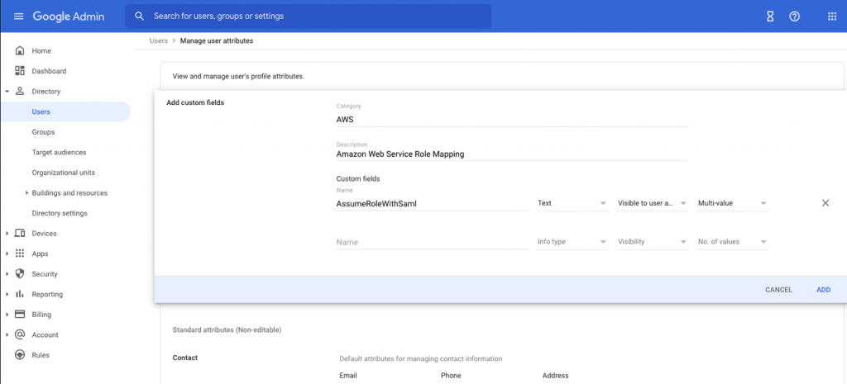Click the Home house icon

tap(20, 50)
